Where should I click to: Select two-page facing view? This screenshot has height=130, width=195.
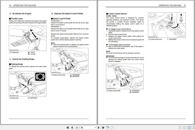pyautogui.click(x=189, y=128)
